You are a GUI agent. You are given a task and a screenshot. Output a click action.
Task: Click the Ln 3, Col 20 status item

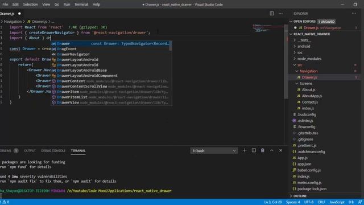point(273,202)
